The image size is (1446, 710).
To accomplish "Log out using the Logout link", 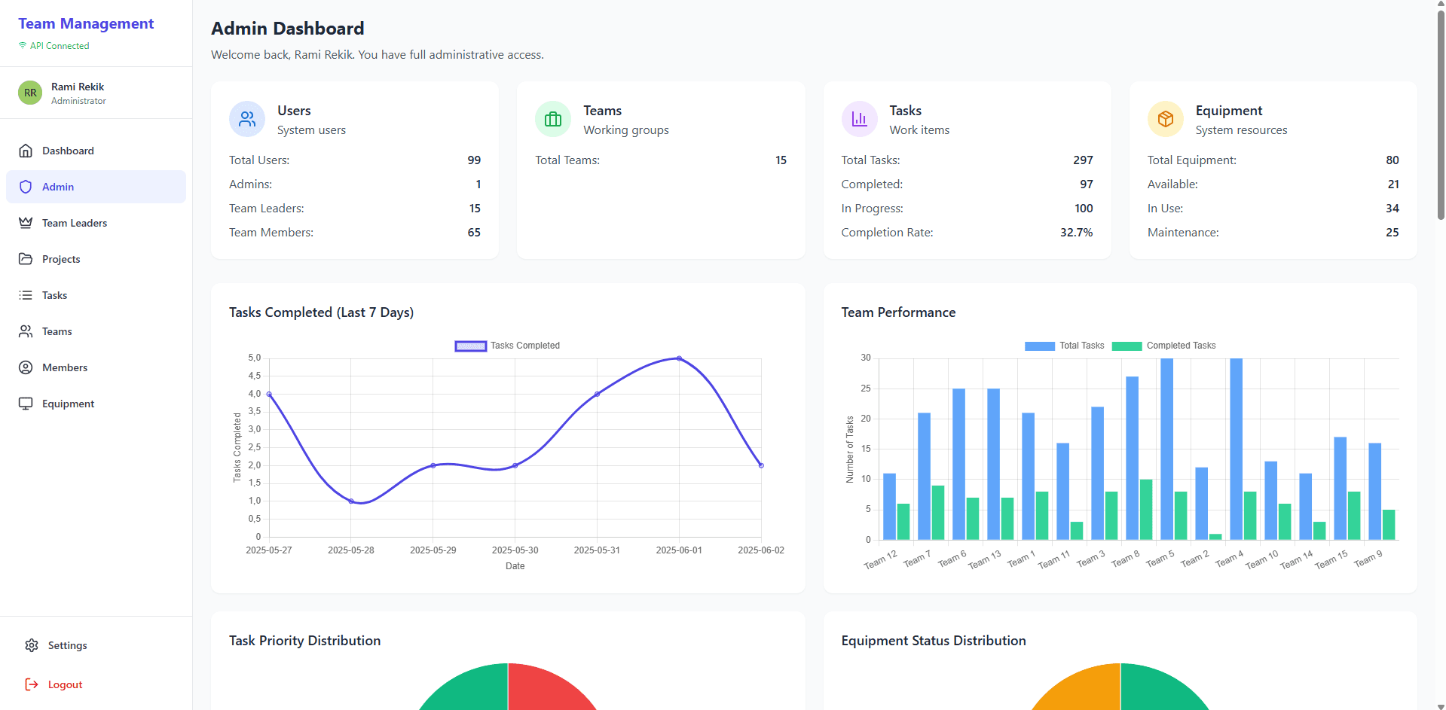I will tap(65, 684).
